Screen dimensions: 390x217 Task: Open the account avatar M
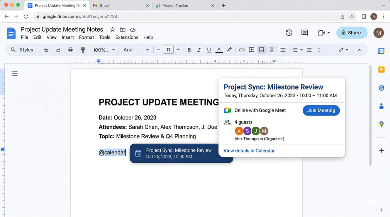click(378, 33)
